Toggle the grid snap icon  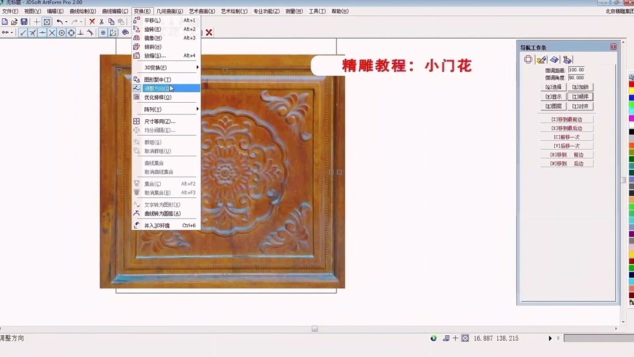click(103, 32)
